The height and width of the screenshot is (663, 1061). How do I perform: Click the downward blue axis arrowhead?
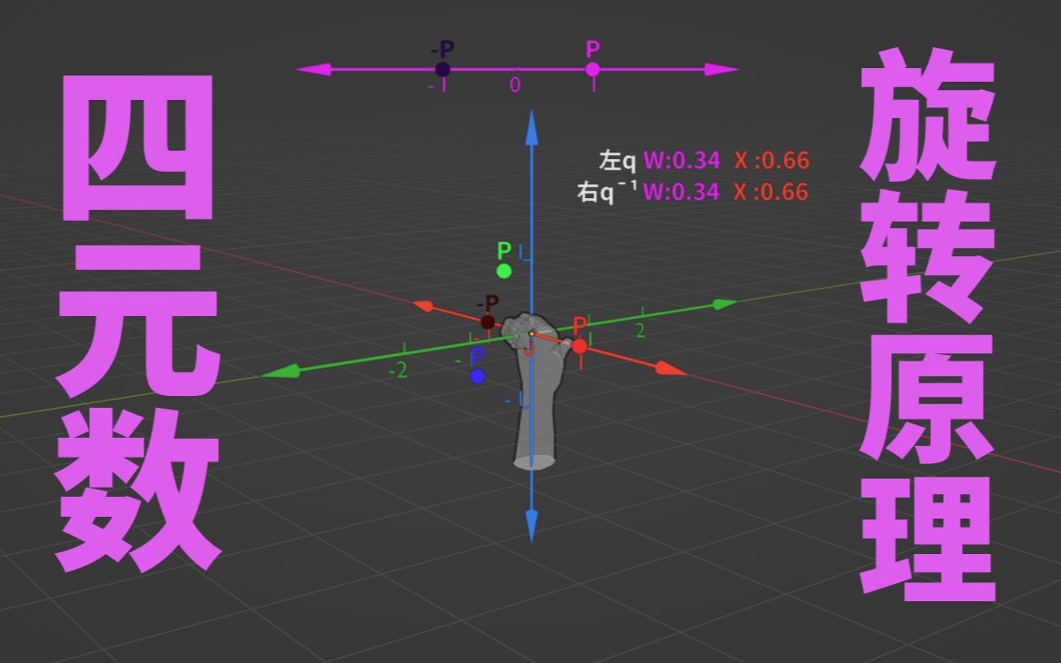pyautogui.click(x=531, y=527)
